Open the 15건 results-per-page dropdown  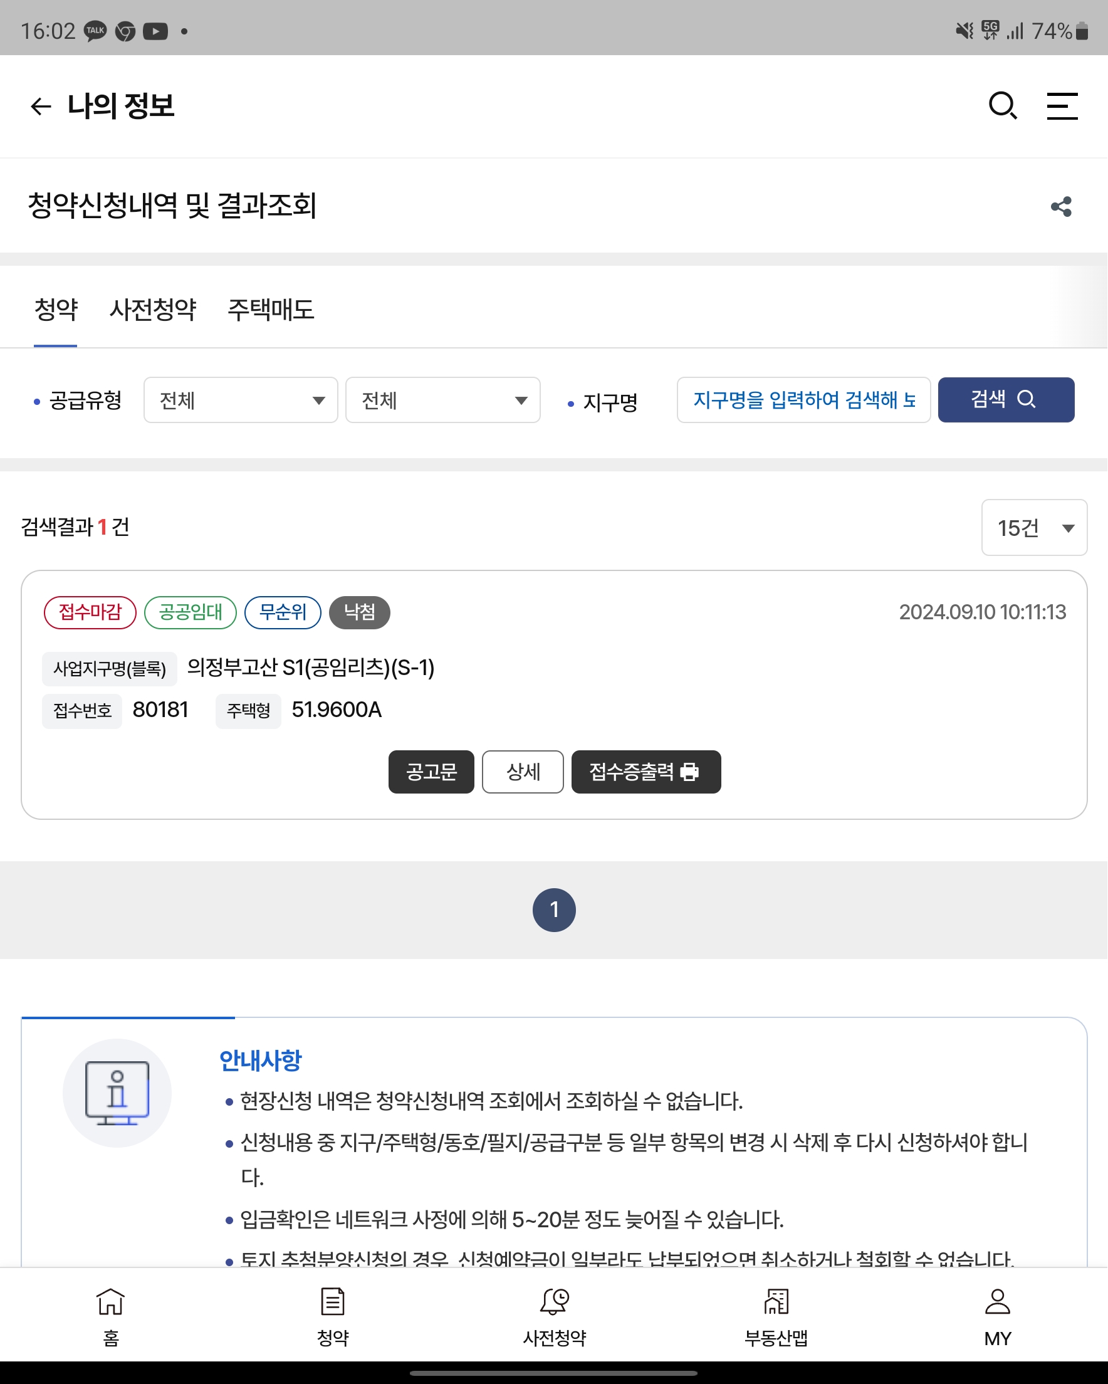coord(1033,528)
